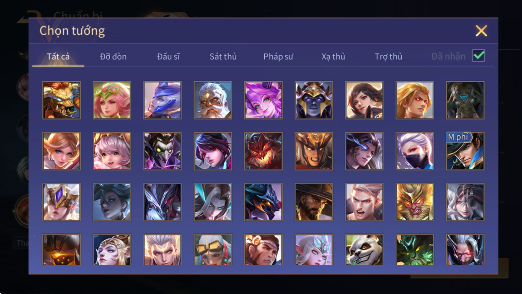Close the Chọn tướng dialog

[x=481, y=31]
